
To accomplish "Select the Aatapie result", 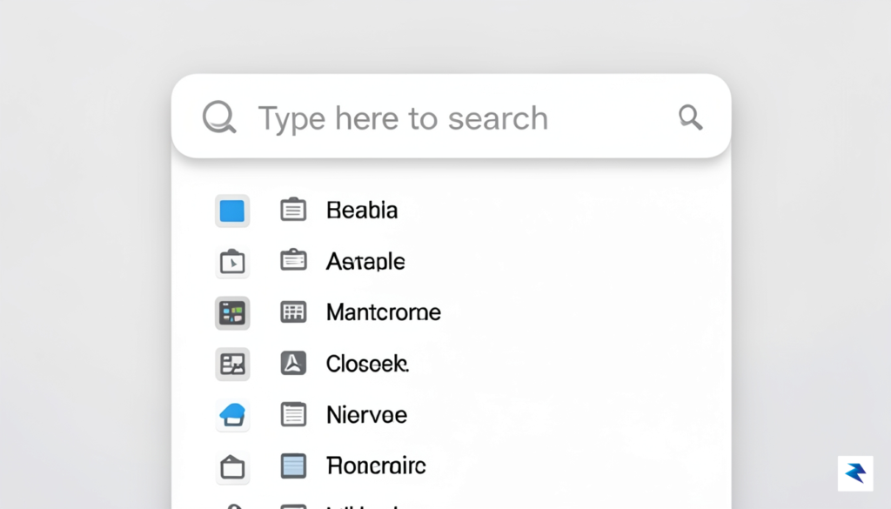I will 365,262.
